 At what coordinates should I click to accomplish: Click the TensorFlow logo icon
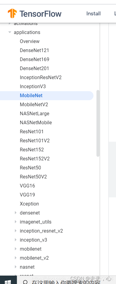coord(12,14)
